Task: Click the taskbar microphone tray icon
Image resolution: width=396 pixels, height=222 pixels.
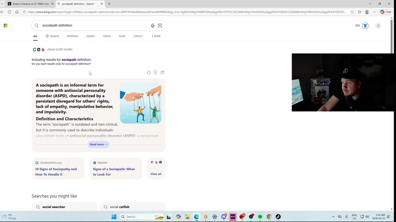Action: pos(346,217)
